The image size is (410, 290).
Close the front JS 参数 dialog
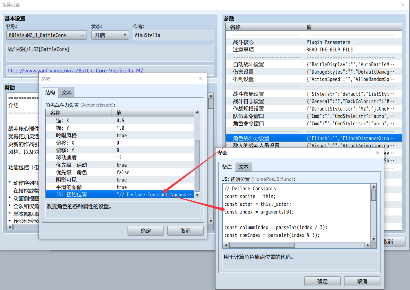[x=377, y=153]
